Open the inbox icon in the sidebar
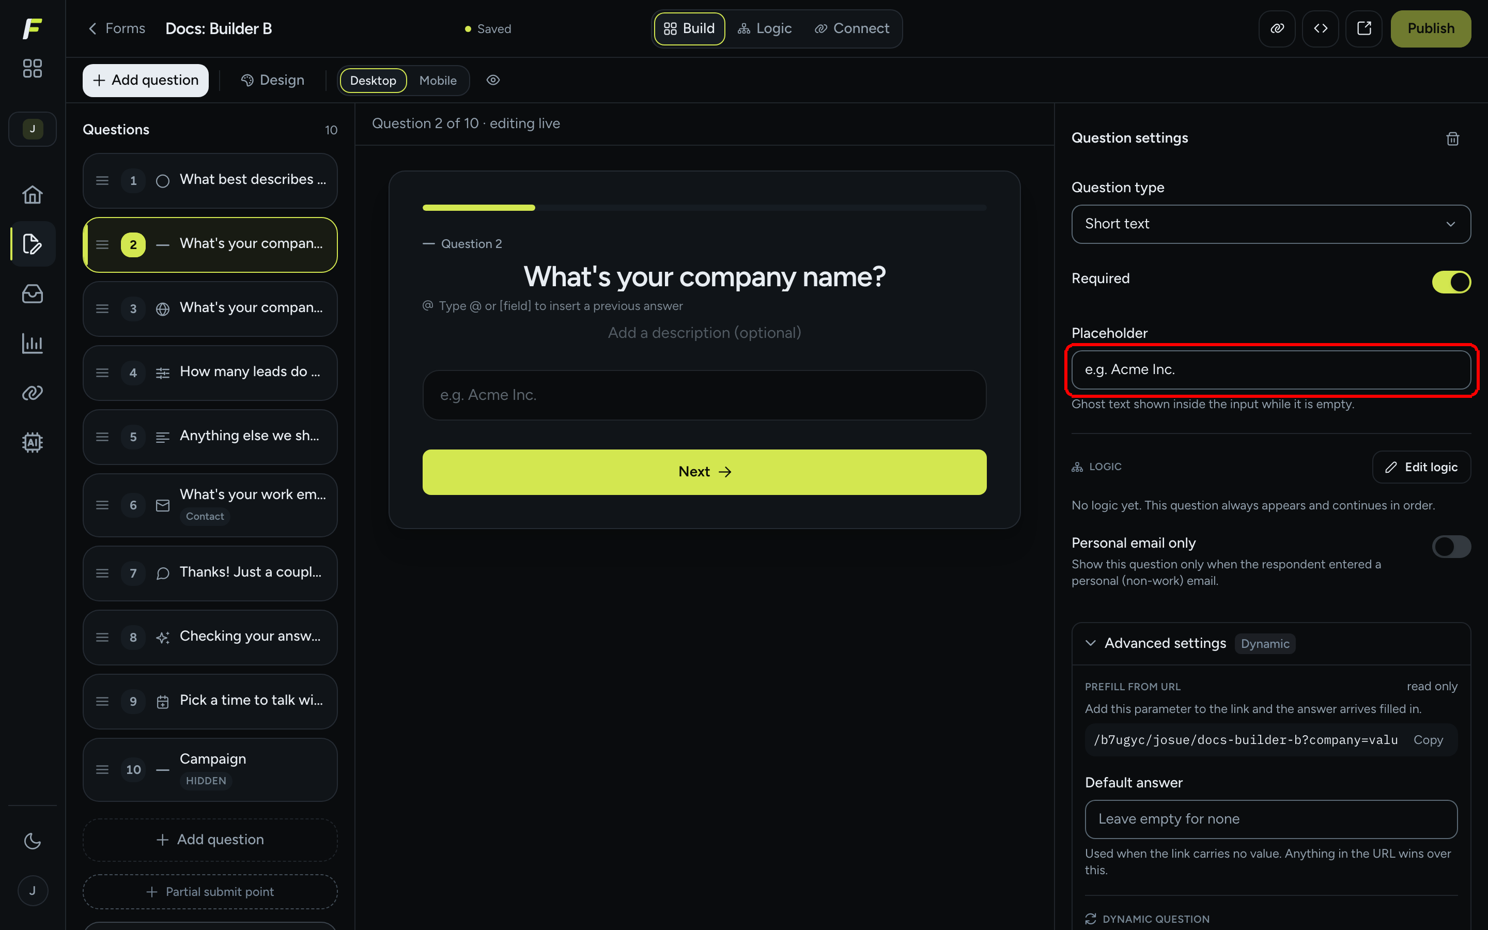The image size is (1488, 930). click(x=32, y=293)
